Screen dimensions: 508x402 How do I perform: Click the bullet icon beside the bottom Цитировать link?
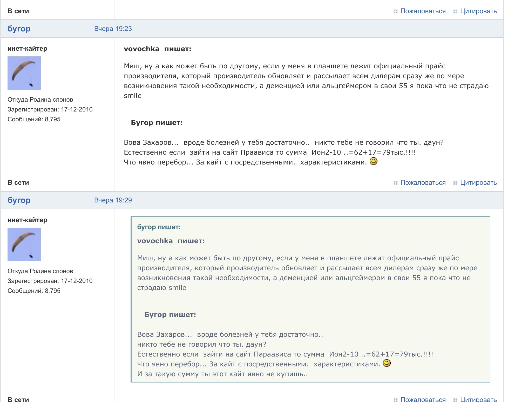point(455,400)
